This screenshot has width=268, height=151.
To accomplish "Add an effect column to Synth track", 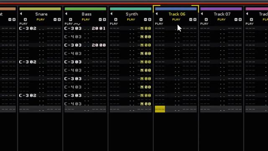I will coord(149,20).
